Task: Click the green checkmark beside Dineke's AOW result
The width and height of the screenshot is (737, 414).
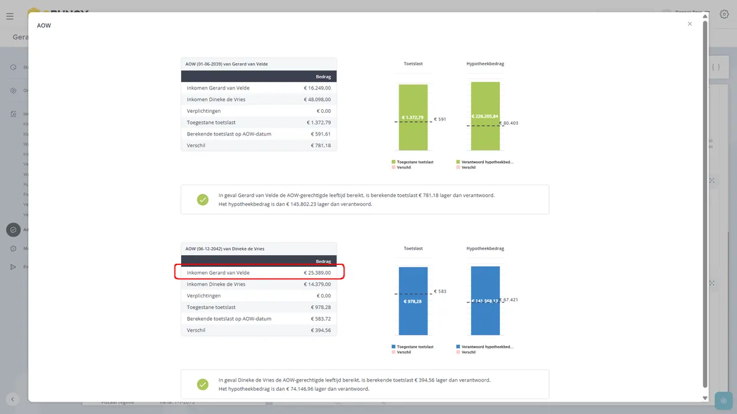Action: pyautogui.click(x=203, y=384)
